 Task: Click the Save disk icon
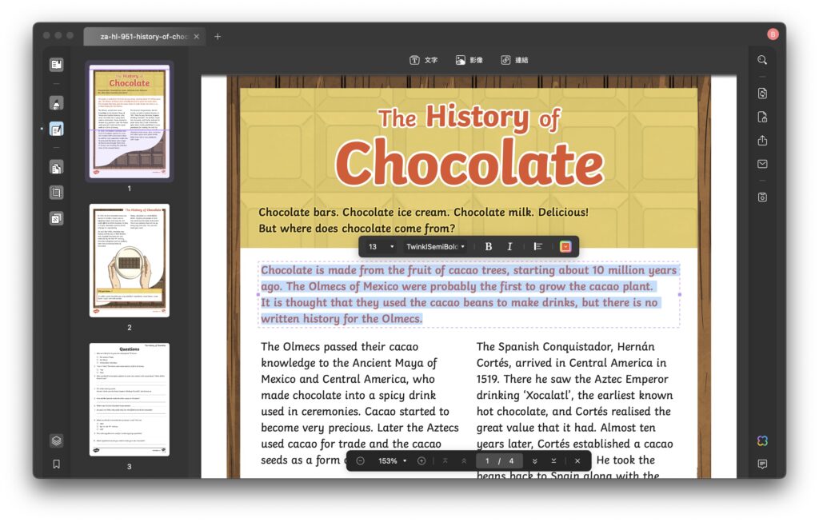click(x=762, y=197)
